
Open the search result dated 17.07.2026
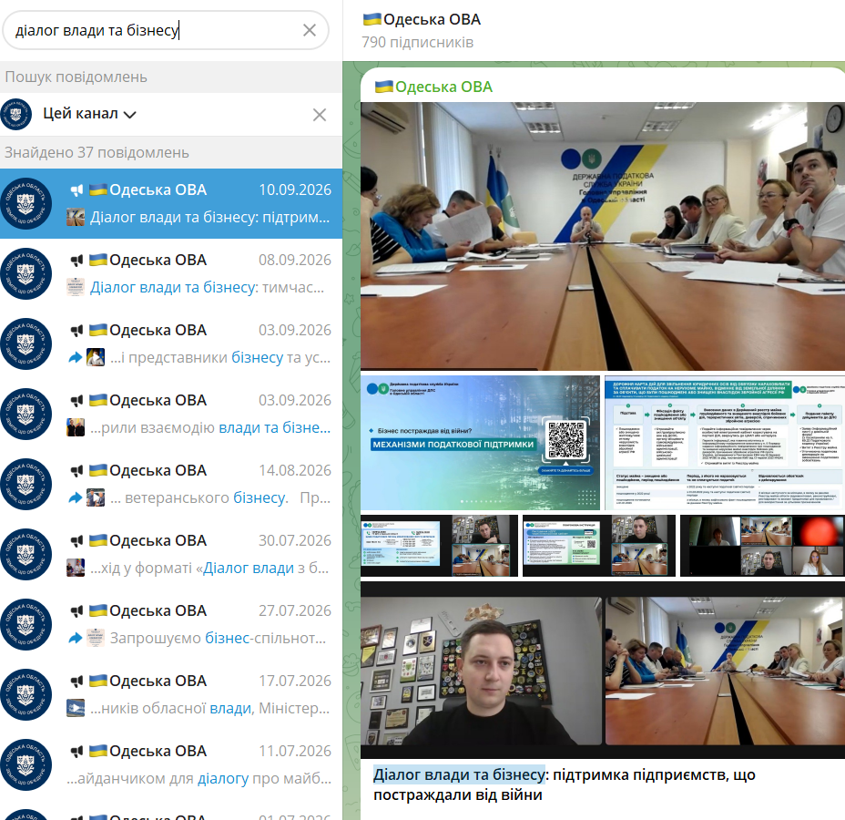click(171, 694)
